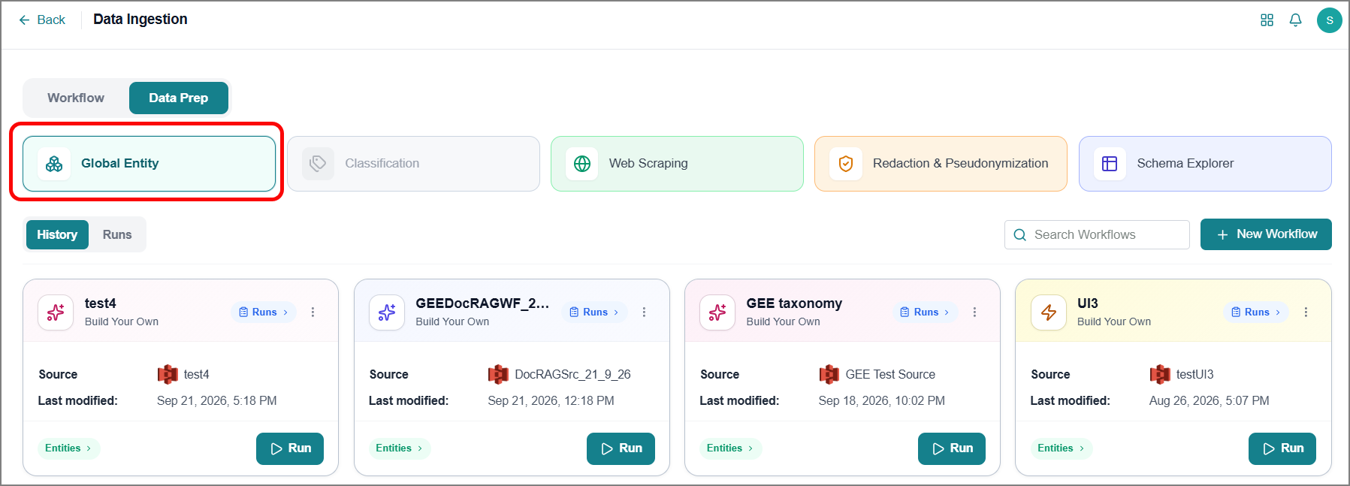Run the UI3 workflow
Screen dimensions: 1350x486
tap(1282, 448)
